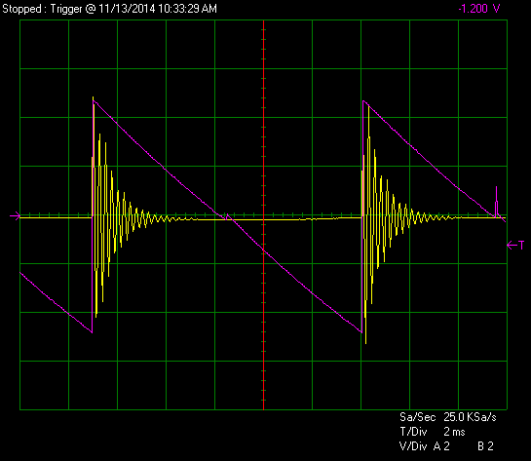
Task: Click the trigger date 11/13/2014 text
Action: coord(127,9)
